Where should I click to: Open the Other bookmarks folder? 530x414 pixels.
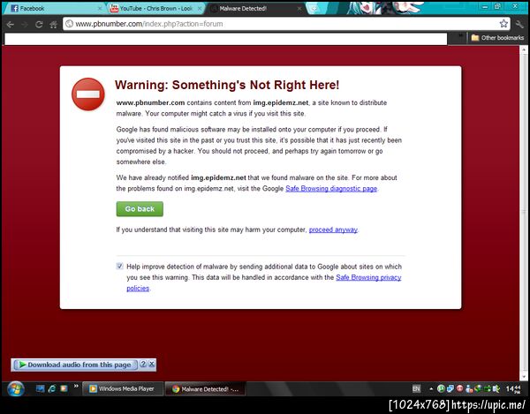[x=497, y=38]
